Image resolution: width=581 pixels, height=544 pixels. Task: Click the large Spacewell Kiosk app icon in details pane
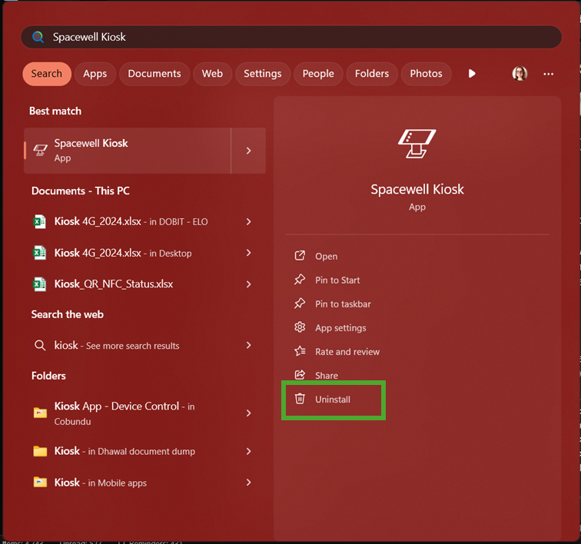[417, 144]
